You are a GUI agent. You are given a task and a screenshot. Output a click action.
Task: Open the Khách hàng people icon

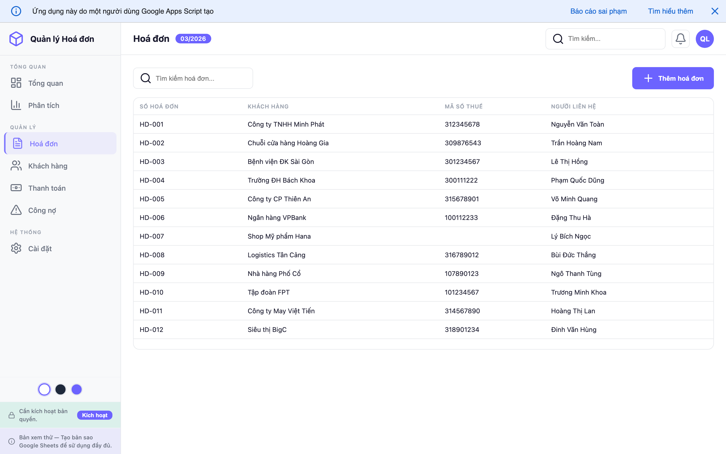16,165
